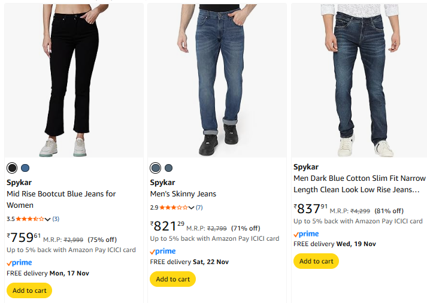427x303 pixels.
Task: Select black color swatch for bootcut jeans
Action: 12,168
